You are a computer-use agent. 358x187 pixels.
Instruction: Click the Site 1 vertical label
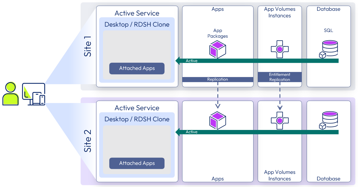88,46
